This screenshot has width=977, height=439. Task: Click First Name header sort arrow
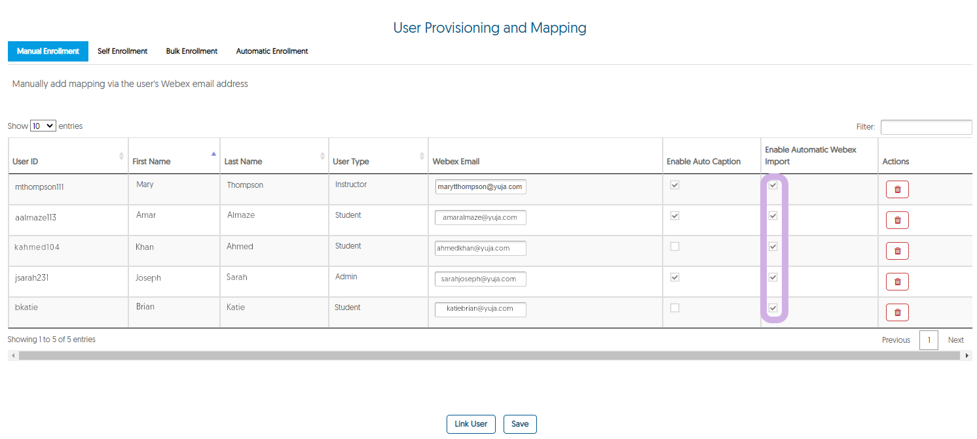[x=213, y=154]
